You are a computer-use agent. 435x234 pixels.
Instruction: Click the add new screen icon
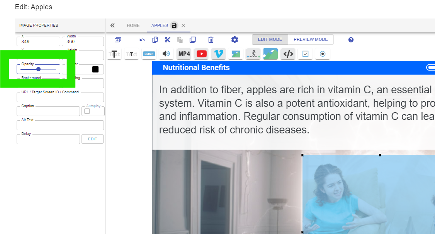tap(117, 40)
